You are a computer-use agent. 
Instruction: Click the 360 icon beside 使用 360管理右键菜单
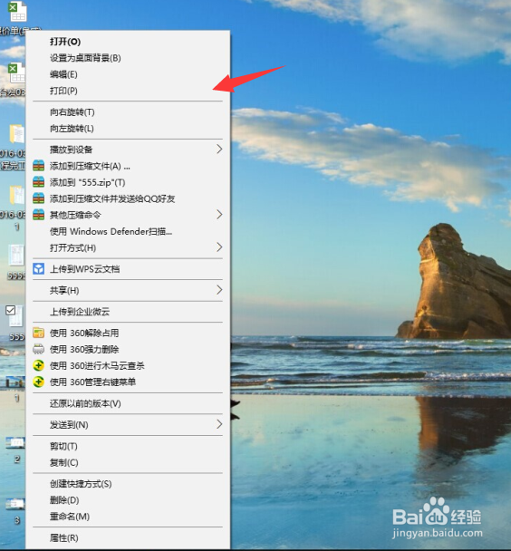point(39,382)
